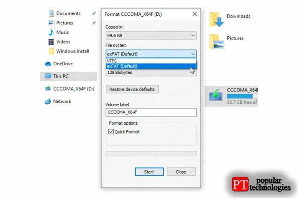
Task: Click Restore device defaults button
Action: pyautogui.click(x=132, y=89)
